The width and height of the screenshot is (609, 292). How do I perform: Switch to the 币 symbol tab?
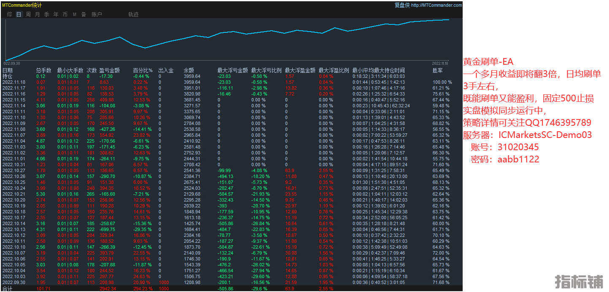[65, 14]
